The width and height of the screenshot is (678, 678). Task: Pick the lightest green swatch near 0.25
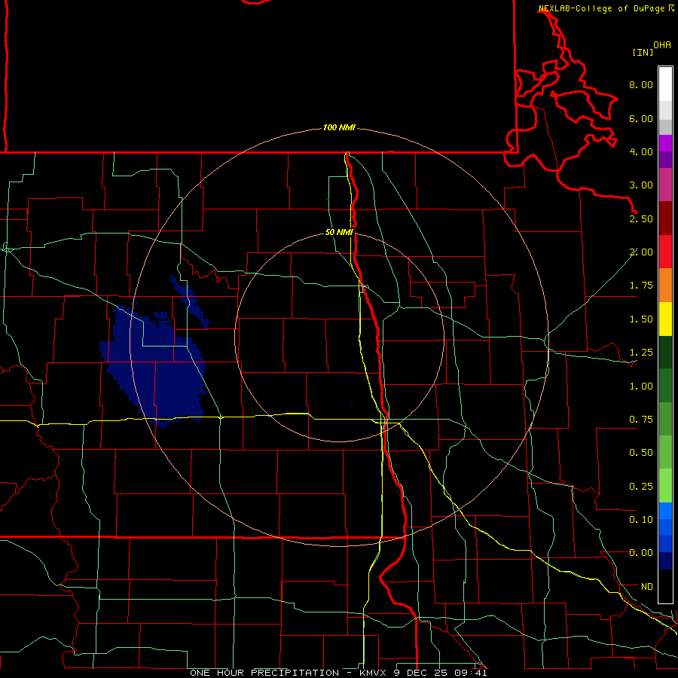click(x=665, y=486)
